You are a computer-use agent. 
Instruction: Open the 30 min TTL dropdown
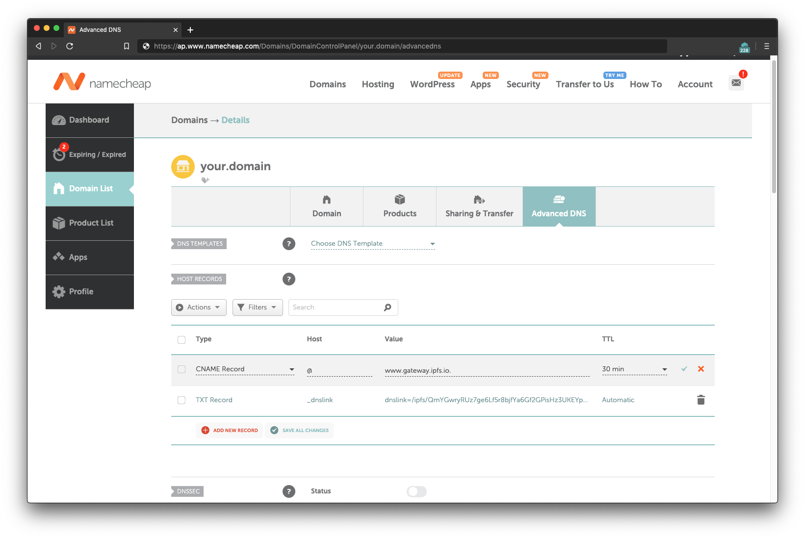pyautogui.click(x=634, y=369)
